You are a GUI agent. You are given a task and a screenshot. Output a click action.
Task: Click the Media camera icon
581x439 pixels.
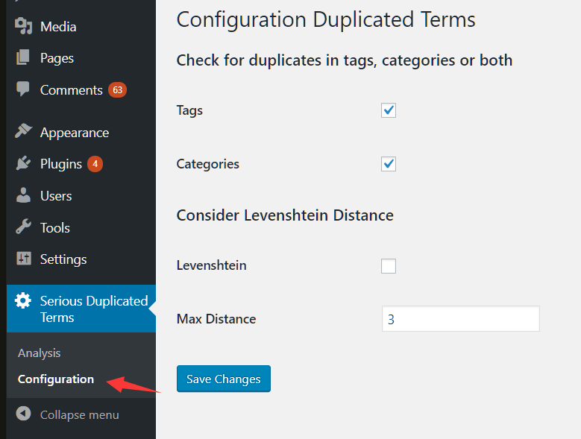point(23,26)
